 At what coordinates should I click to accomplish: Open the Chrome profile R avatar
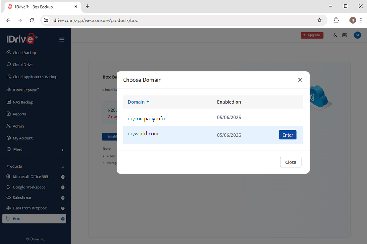pyautogui.click(x=352, y=20)
